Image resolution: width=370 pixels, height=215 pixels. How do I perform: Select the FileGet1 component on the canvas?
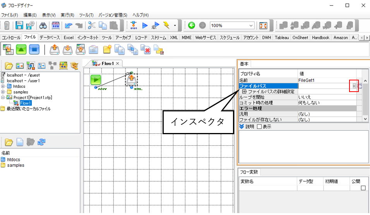pos(132,80)
